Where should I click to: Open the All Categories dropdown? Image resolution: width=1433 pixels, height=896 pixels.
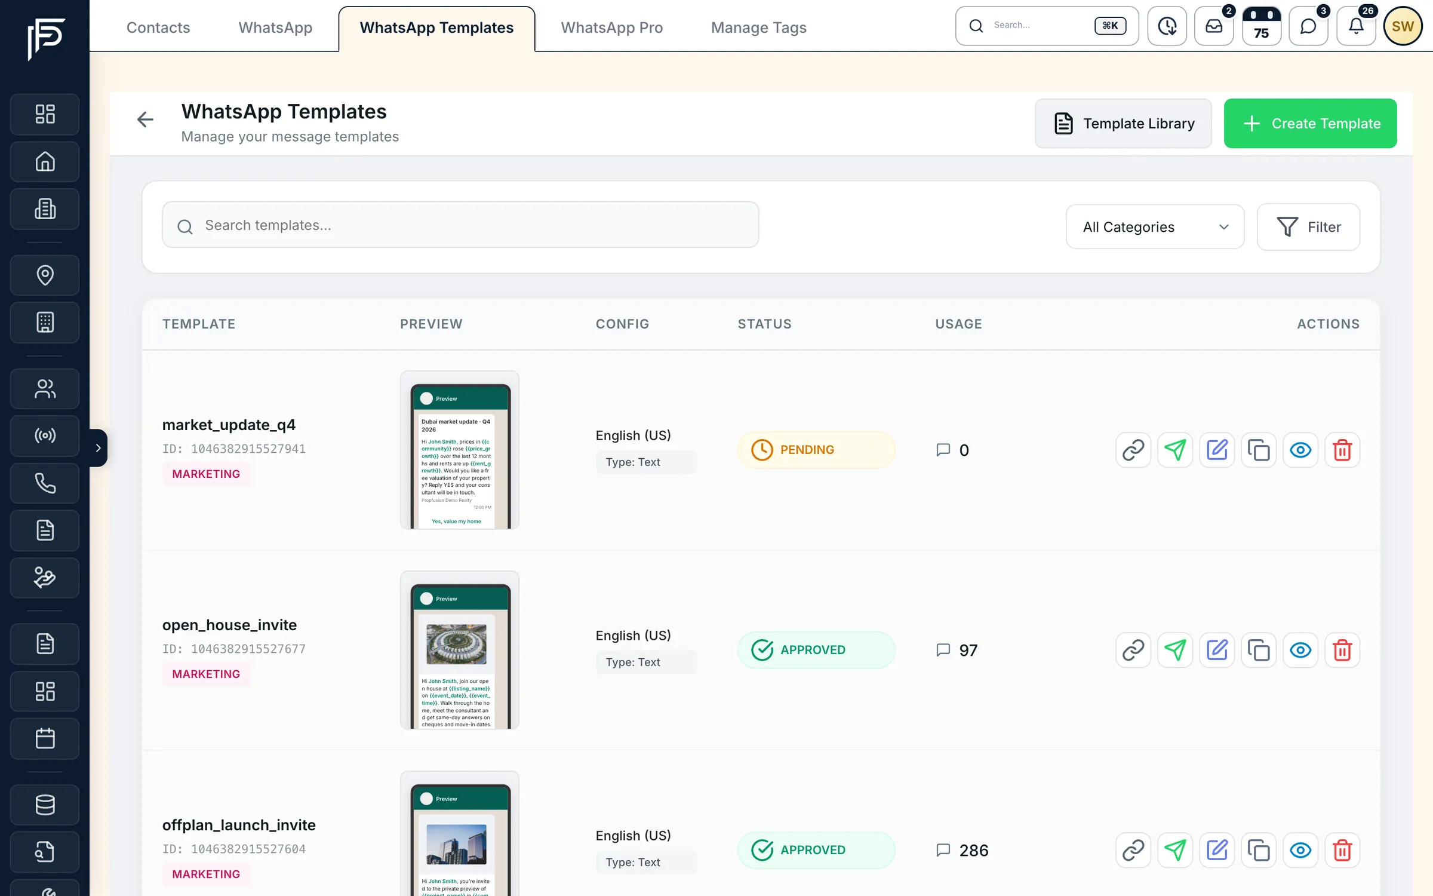(x=1155, y=227)
